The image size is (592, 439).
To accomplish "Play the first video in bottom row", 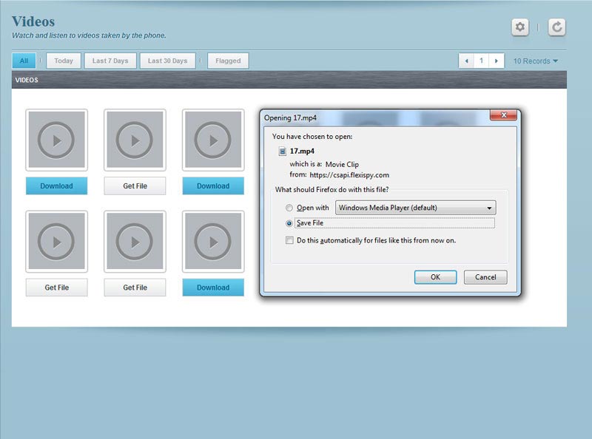I will click(56, 241).
